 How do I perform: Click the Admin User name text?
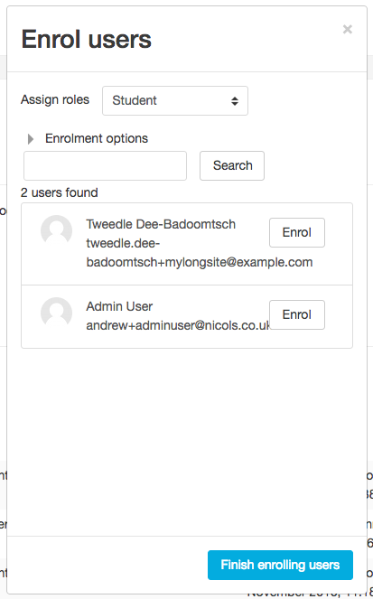119,306
